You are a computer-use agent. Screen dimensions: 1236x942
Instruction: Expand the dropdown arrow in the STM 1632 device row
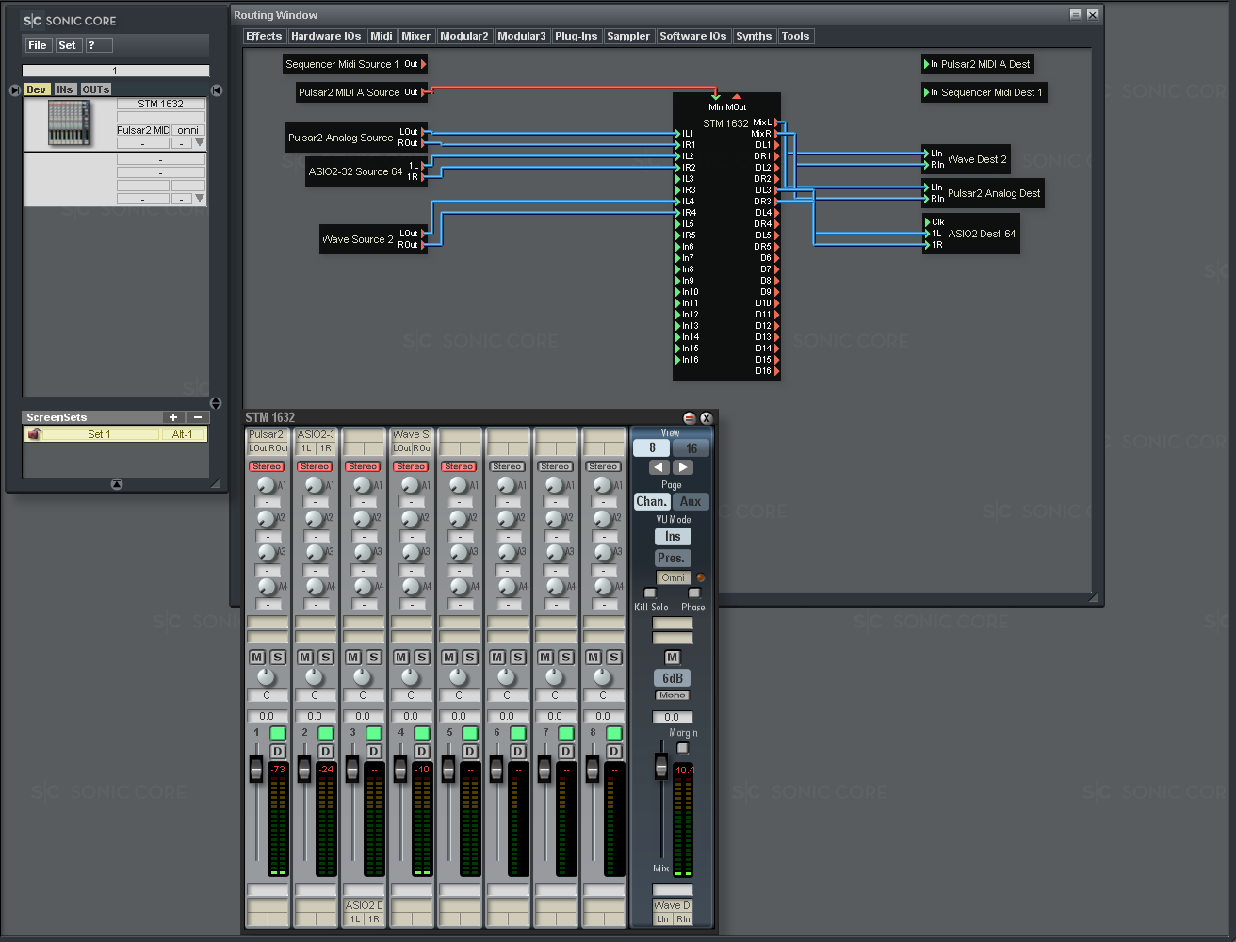pyautogui.click(x=199, y=143)
